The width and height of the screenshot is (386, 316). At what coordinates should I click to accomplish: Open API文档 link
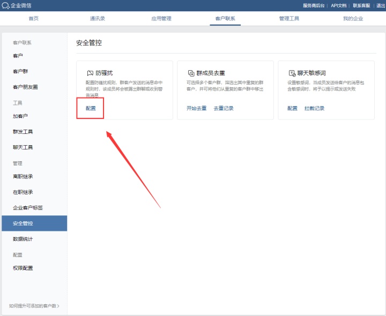[338, 5]
